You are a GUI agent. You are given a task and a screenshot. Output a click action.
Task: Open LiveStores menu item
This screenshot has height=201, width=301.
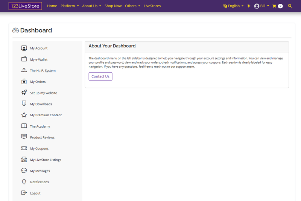coord(152,6)
